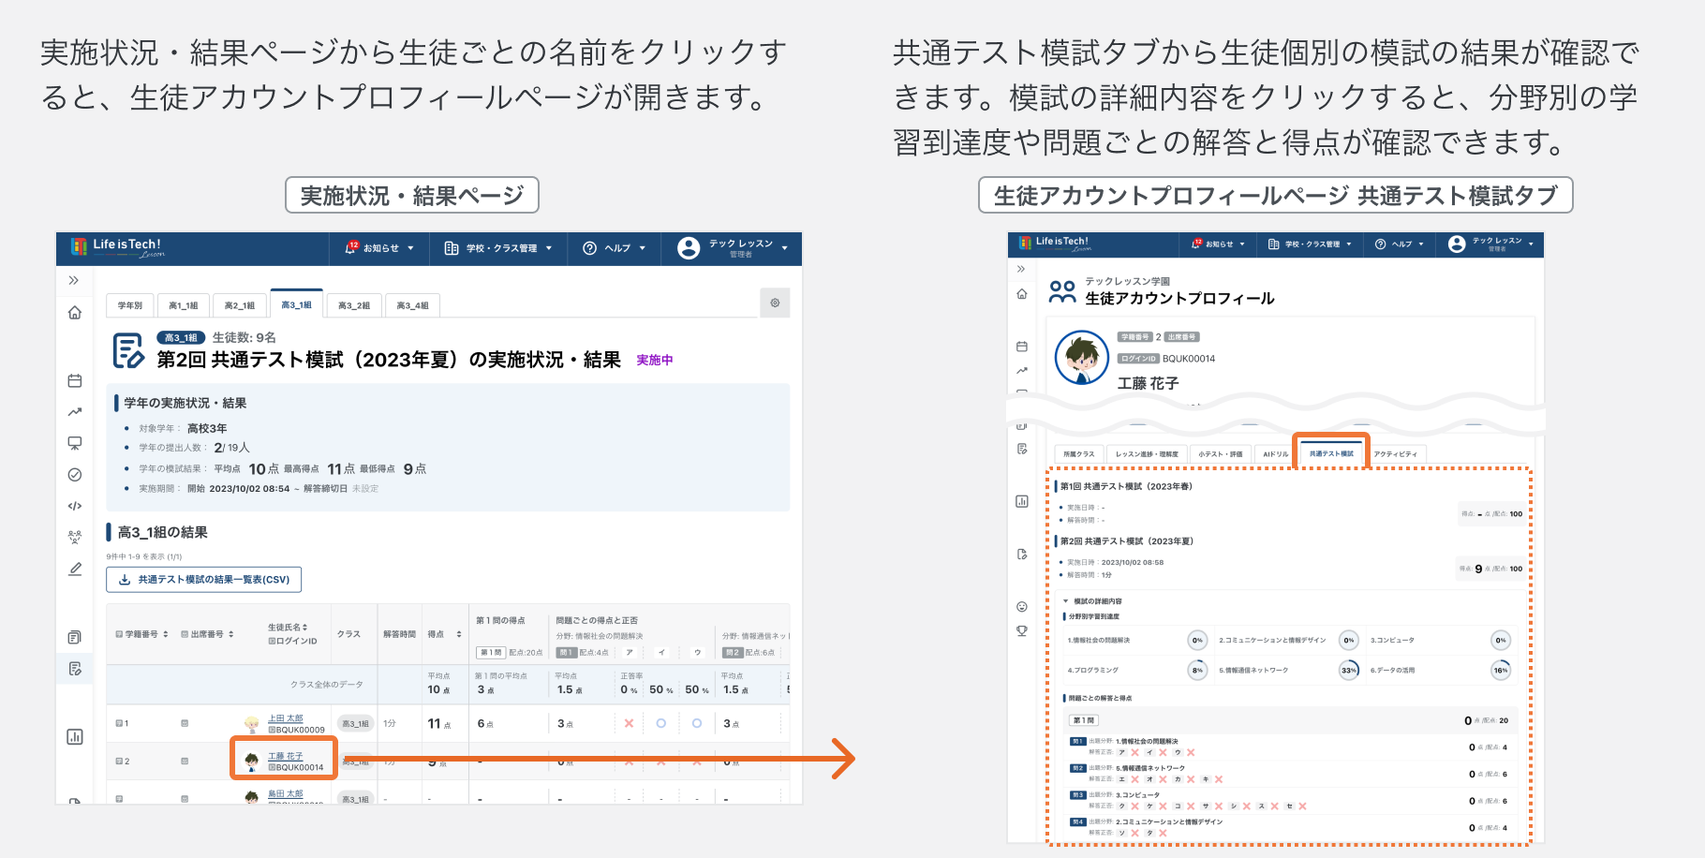Open the レッスン進捗・理解度 tab
Image resolution: width=1705 pixels, height=858 pixels.
tap(1147, 454)
